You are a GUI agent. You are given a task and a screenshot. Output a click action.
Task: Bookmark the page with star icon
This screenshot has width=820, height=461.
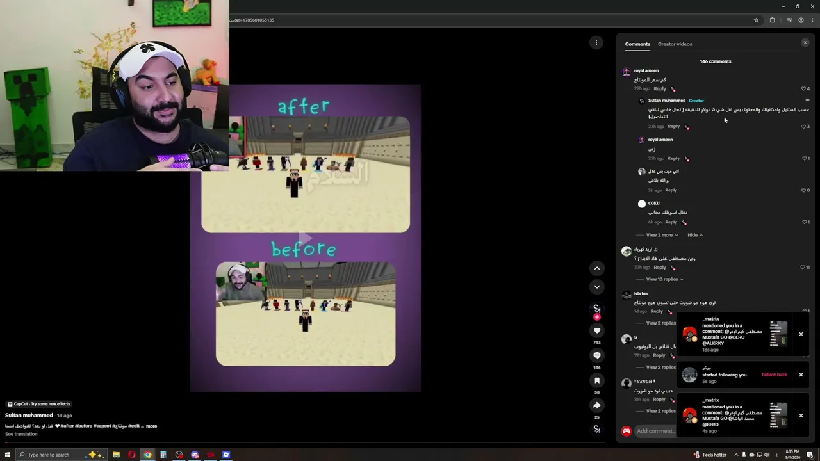click(756, 20)
